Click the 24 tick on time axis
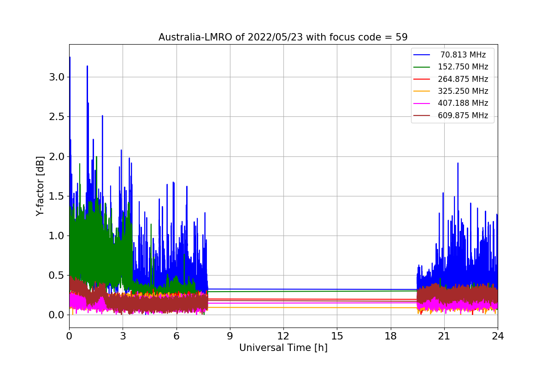This screenshot has width=553, height=368. tap(498, 336)
